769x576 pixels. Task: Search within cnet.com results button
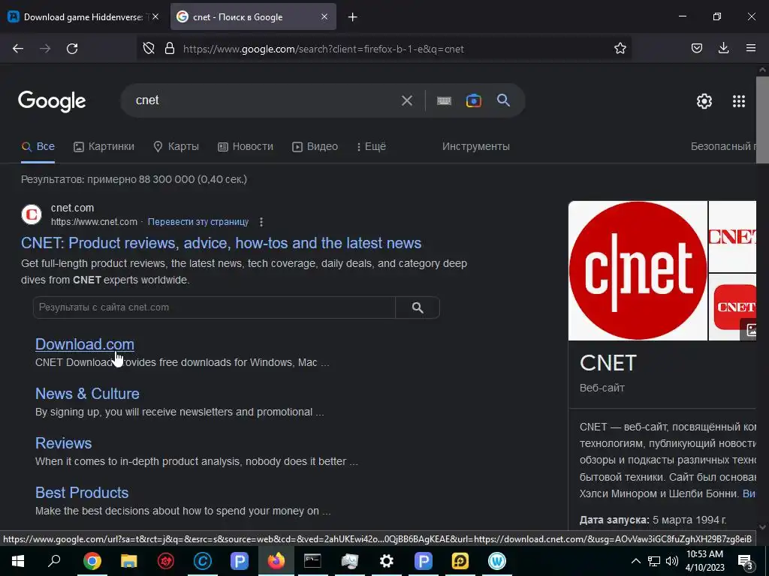[418, 307]
